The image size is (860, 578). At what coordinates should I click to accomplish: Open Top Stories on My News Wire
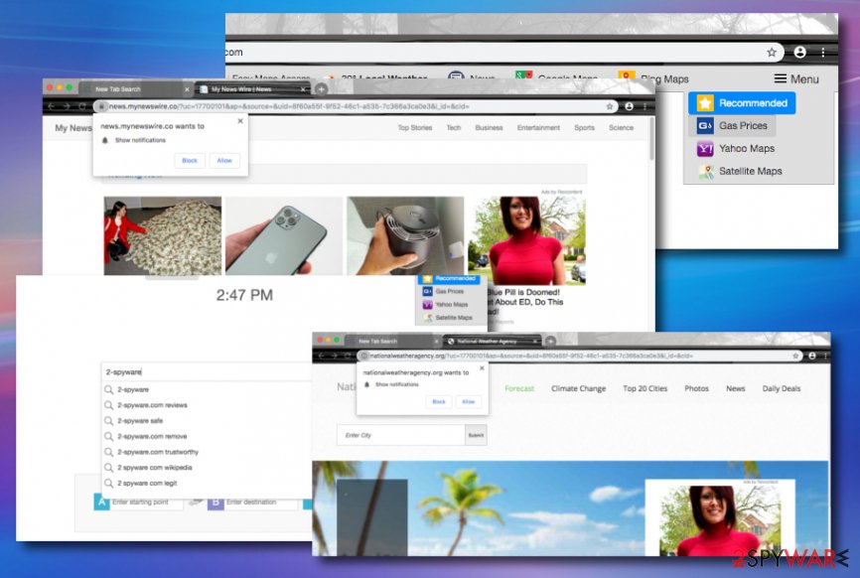[415, 128]
